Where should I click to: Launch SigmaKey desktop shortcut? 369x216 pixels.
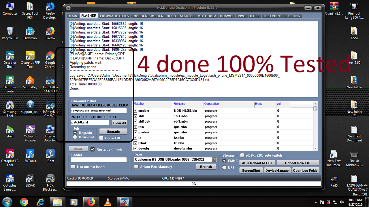click(30, 82)
